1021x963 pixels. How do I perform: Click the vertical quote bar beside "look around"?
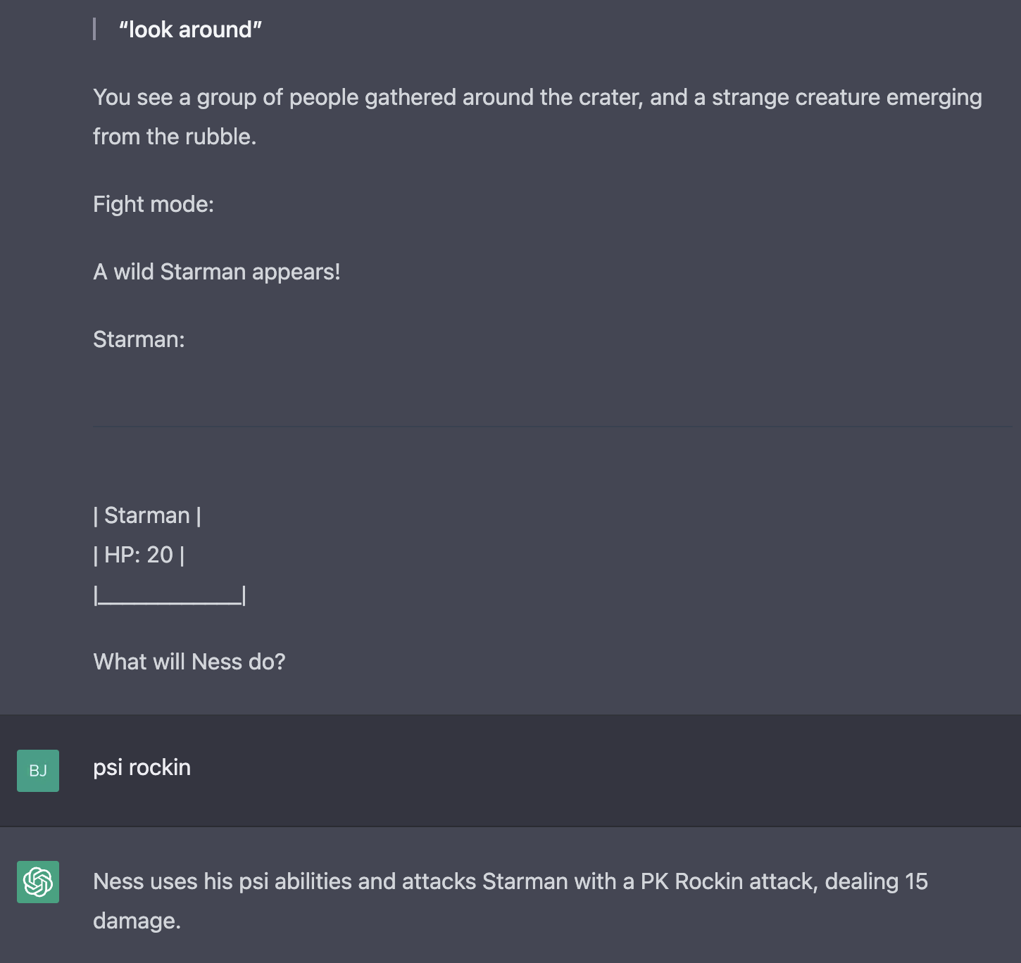[94, 30]
